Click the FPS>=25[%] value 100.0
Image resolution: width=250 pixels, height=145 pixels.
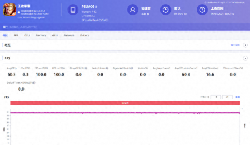point(59,74)
